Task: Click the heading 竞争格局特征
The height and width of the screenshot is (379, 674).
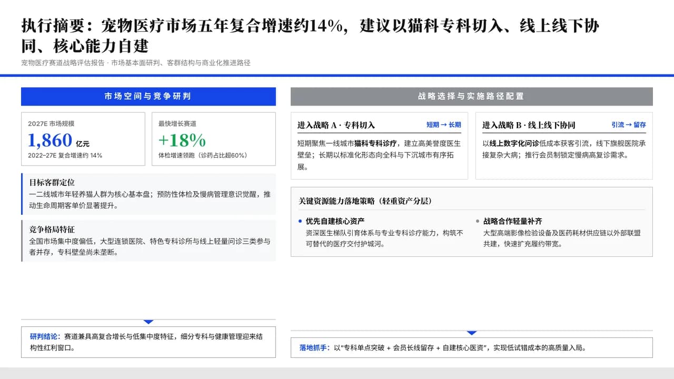Action: pyautogui.click(x=52, y=230)
